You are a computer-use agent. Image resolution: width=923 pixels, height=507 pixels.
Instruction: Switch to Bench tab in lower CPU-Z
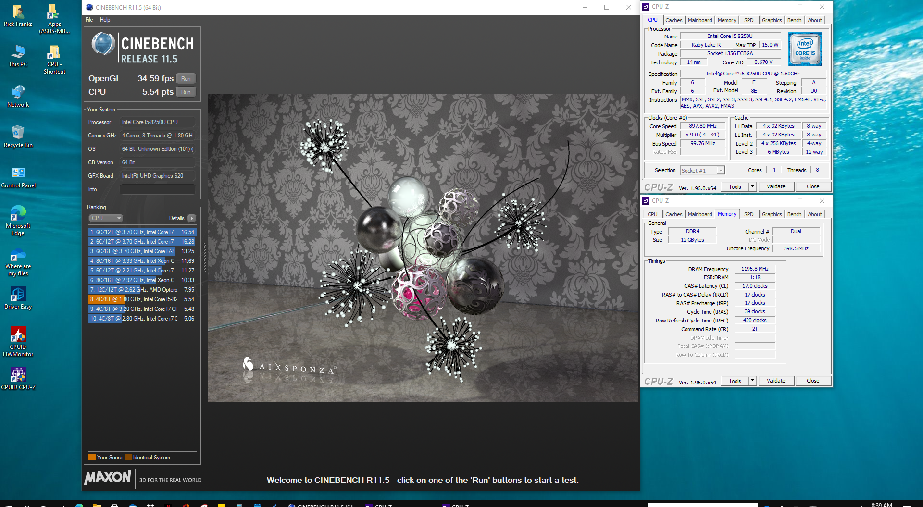coord(794,214)
